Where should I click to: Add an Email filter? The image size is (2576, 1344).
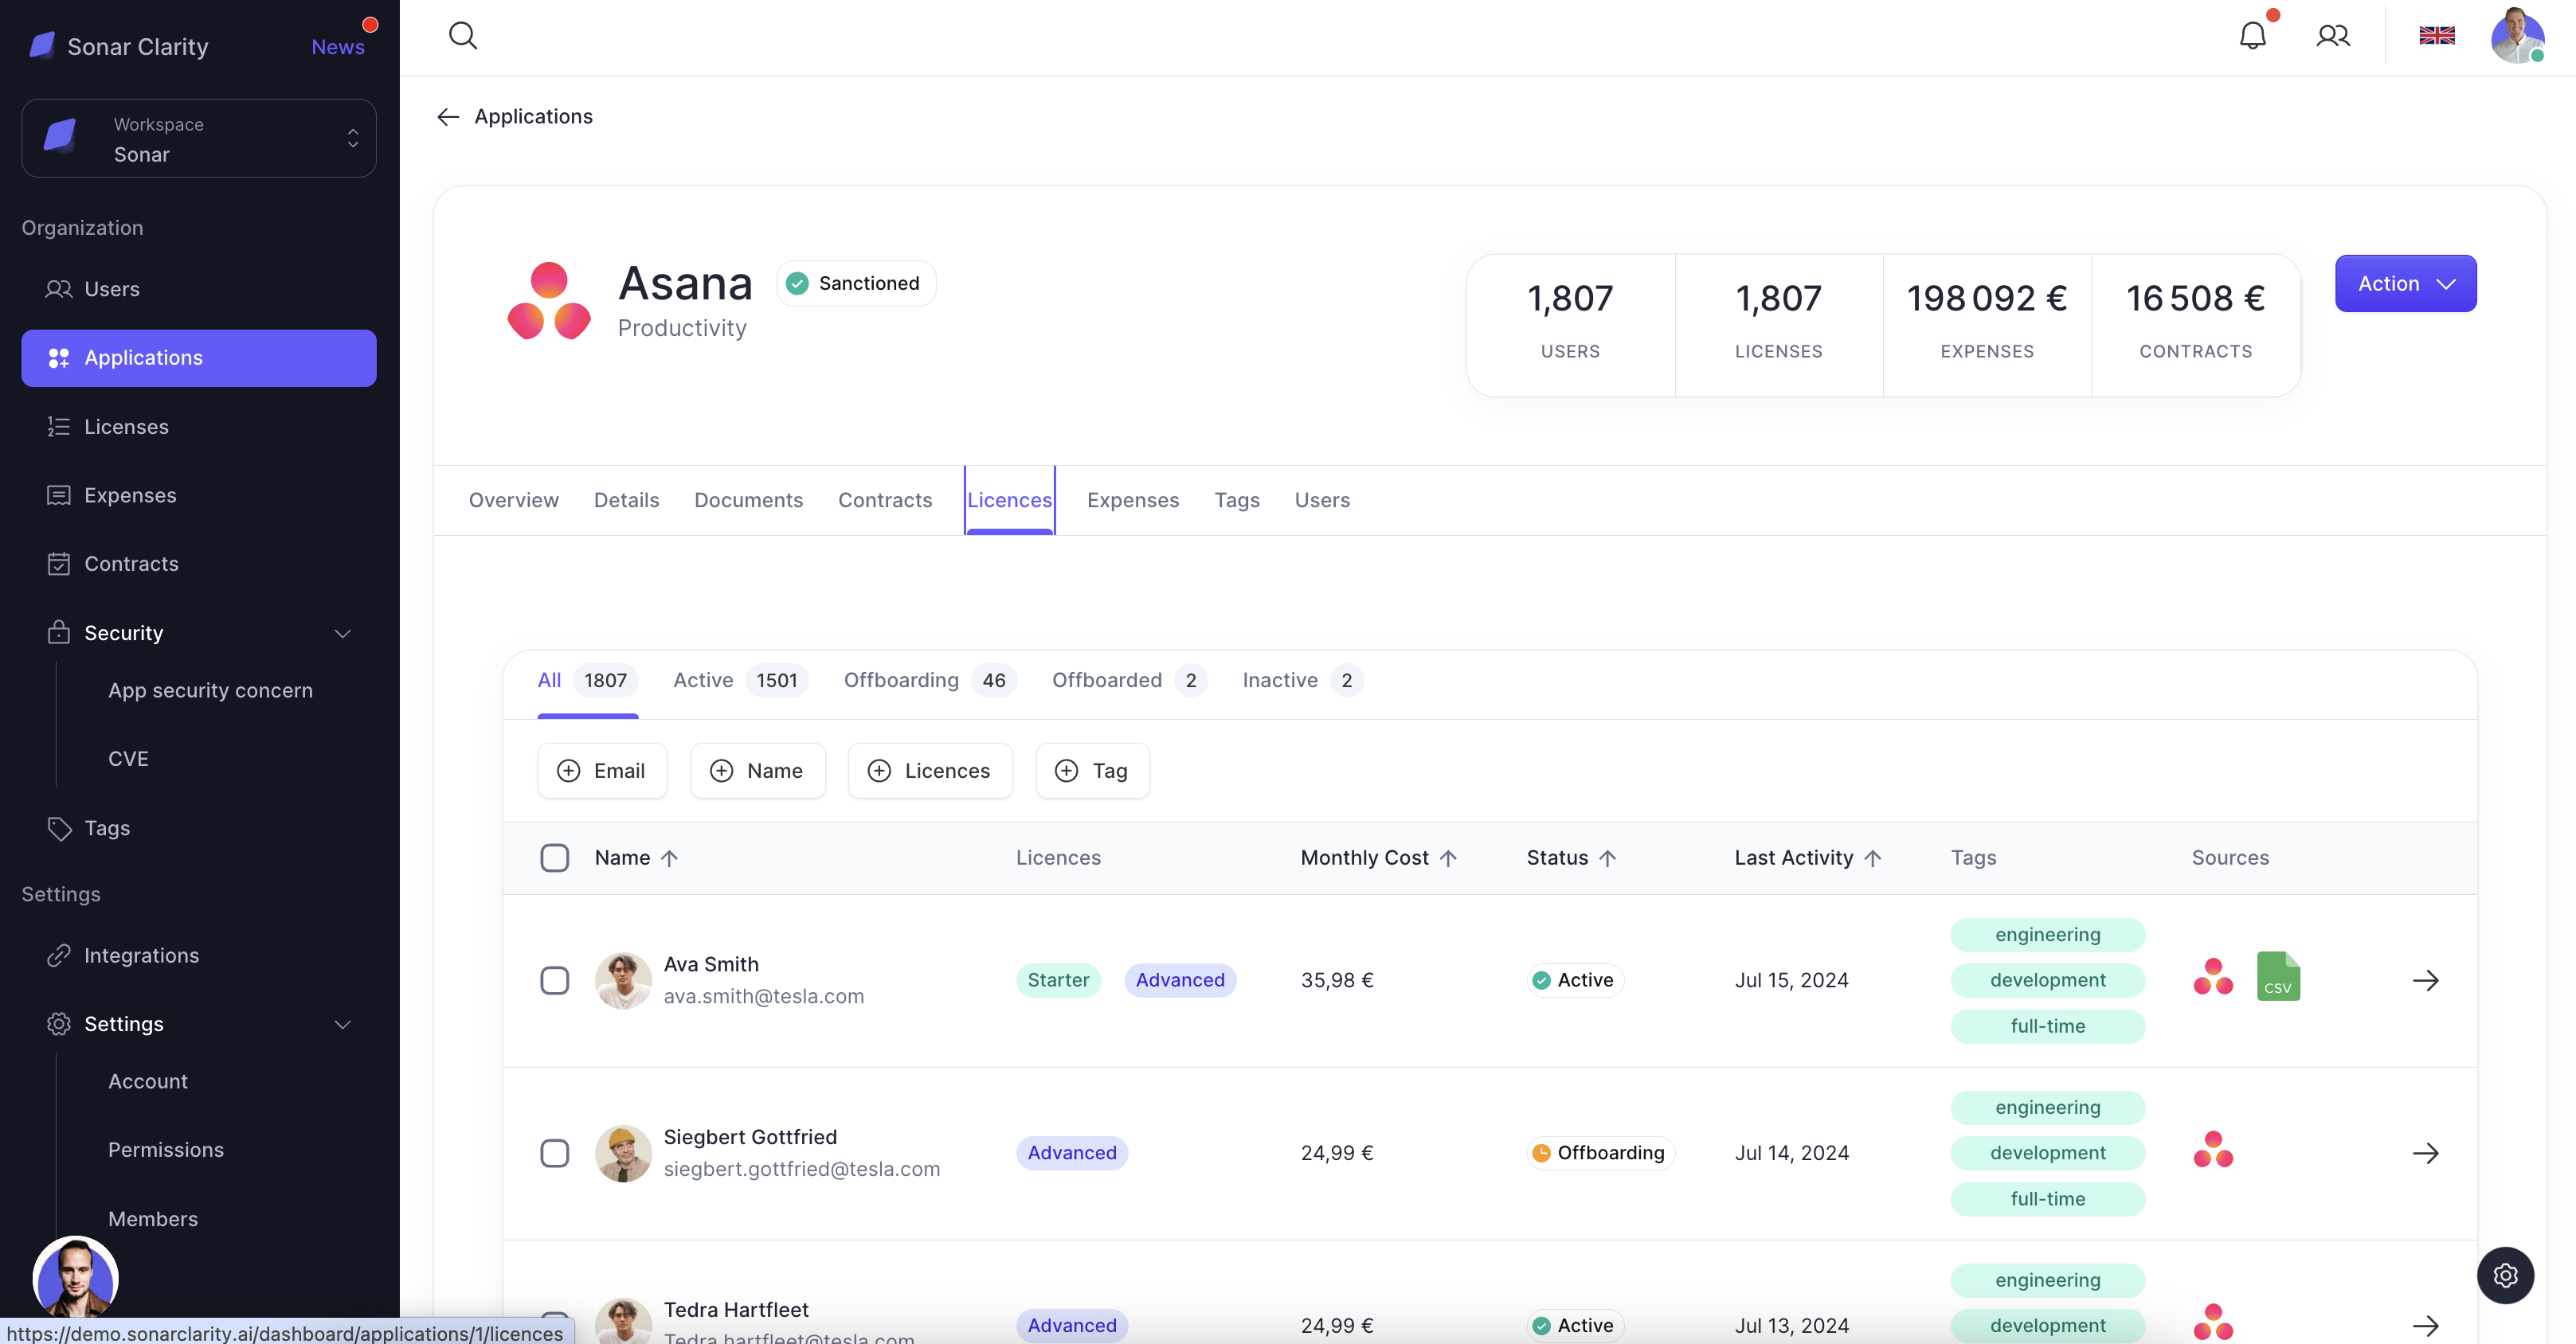click(x=602, y=772)
